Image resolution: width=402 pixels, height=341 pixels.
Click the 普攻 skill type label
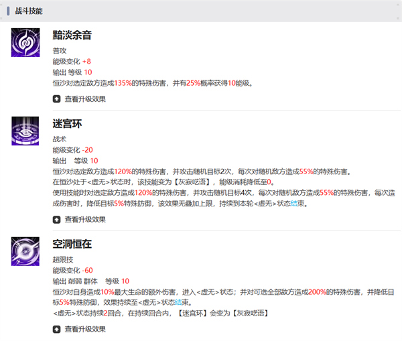pos(60,51)
